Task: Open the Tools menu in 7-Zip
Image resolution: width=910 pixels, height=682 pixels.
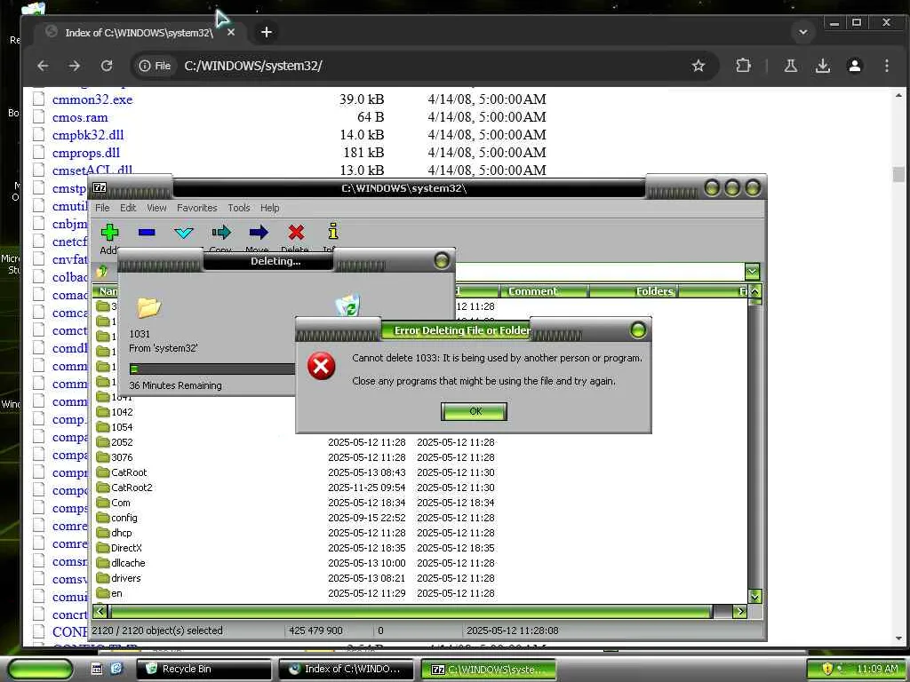Action: (238, 208)
